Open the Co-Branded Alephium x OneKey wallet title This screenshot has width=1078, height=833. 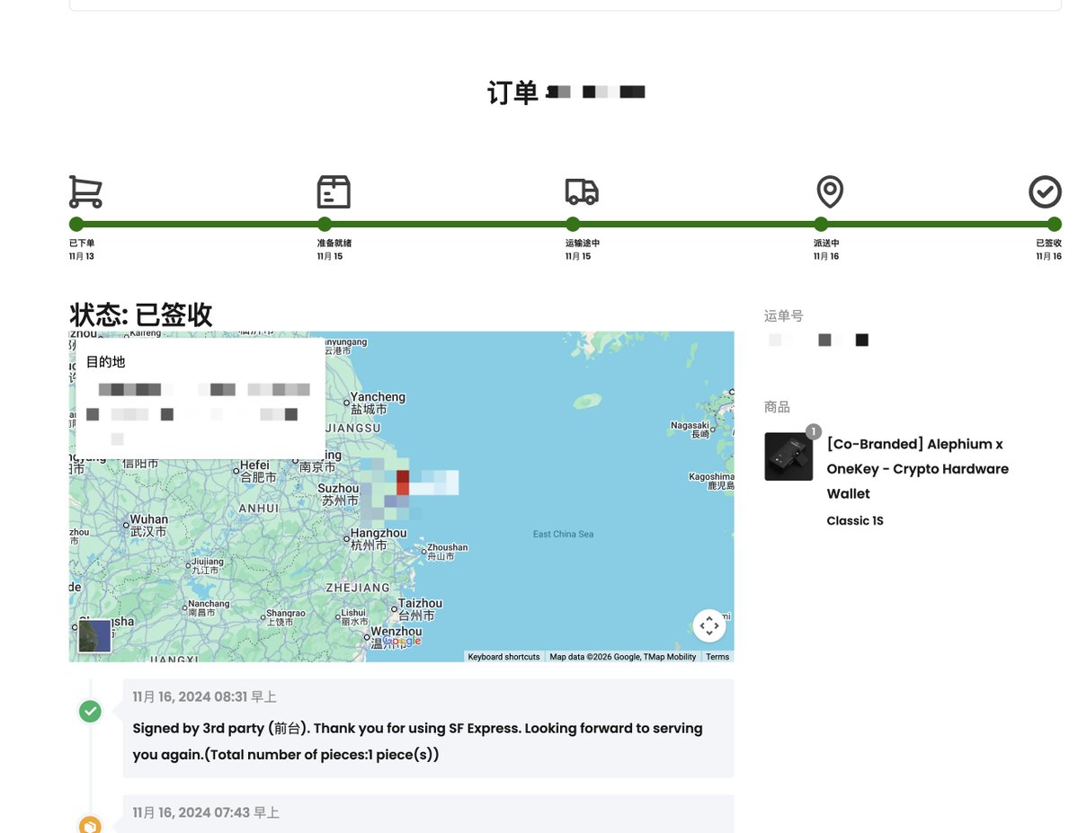(x=917, y=469)
